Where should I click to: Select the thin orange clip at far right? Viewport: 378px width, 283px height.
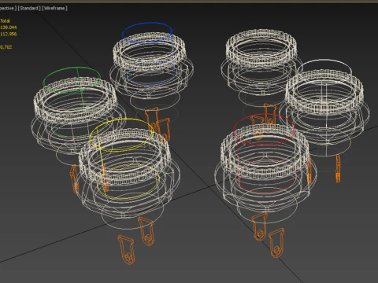pyautogui.click(x=338, y=168)
